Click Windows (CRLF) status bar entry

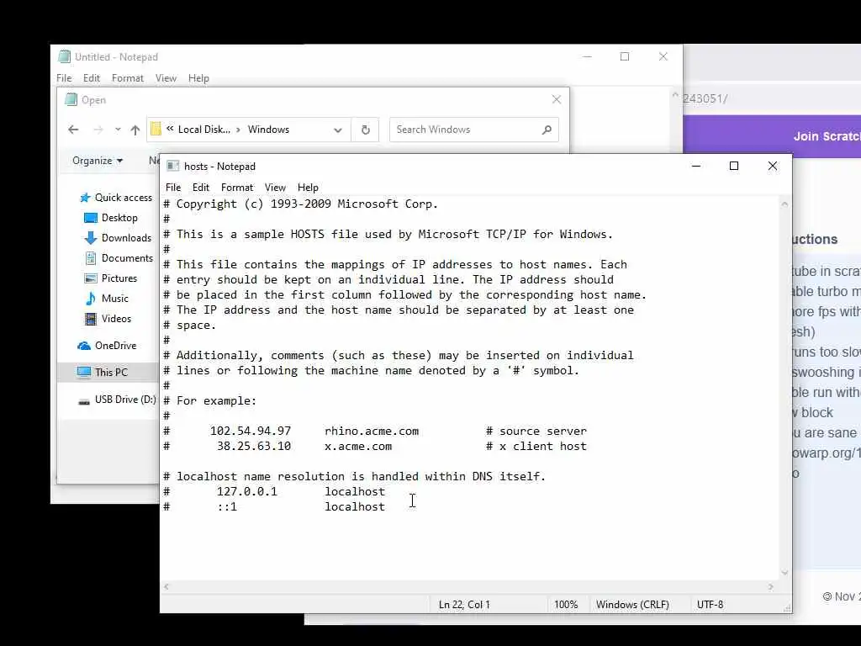pyautogui.click(x=632, y=604)
